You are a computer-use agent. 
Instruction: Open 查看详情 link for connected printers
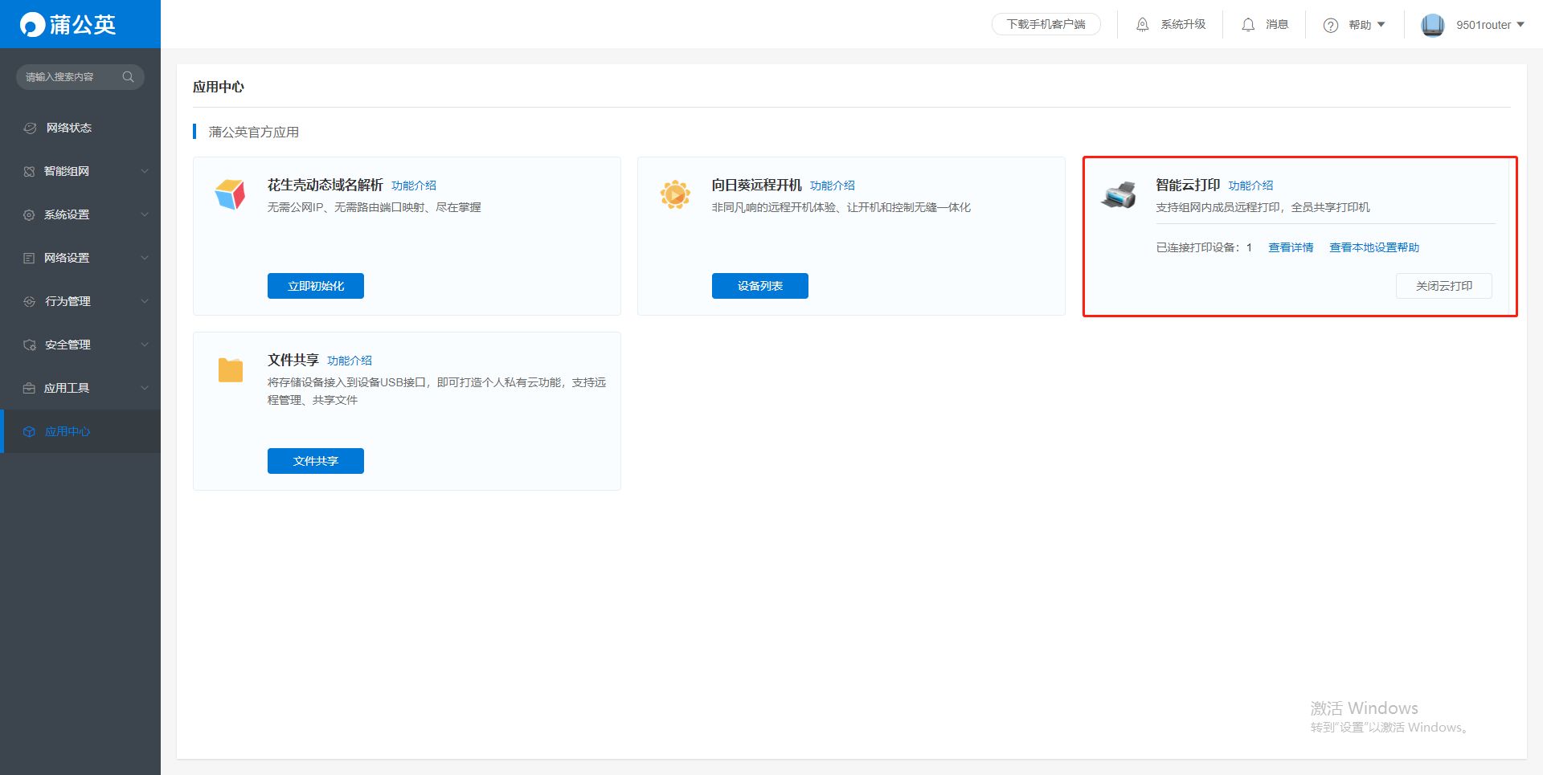pos(1291,247)
